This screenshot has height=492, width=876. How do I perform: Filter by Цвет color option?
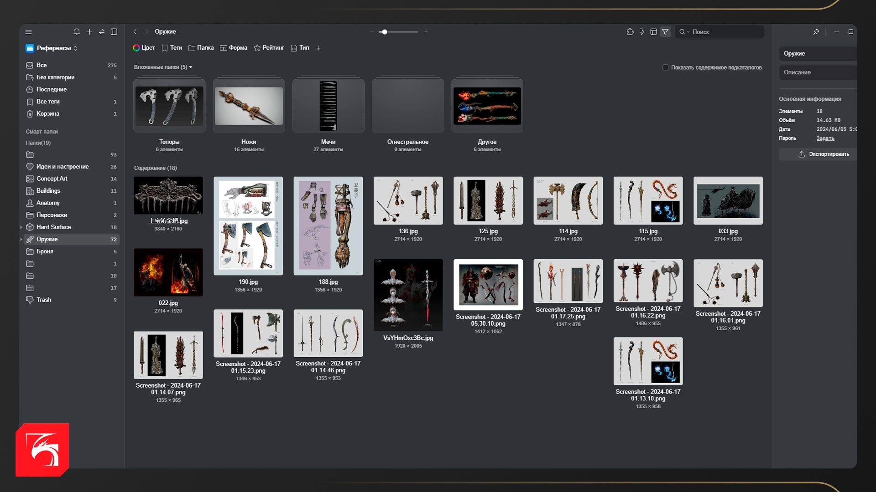pyautogui.click(x=144, y=48)
